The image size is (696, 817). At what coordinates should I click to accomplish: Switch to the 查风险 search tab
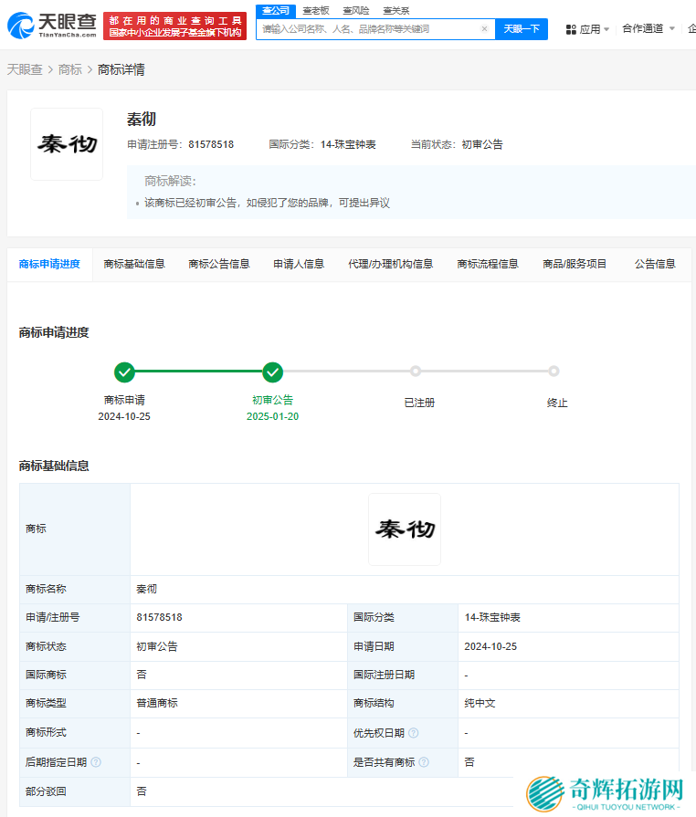pyautogui.click(x=355, y=10)
